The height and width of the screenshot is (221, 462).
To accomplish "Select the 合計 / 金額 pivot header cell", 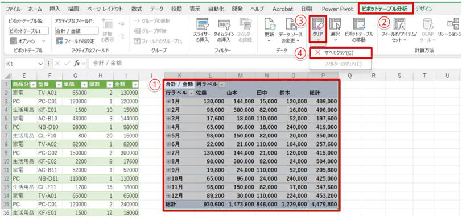I will [x=179, y=85].
